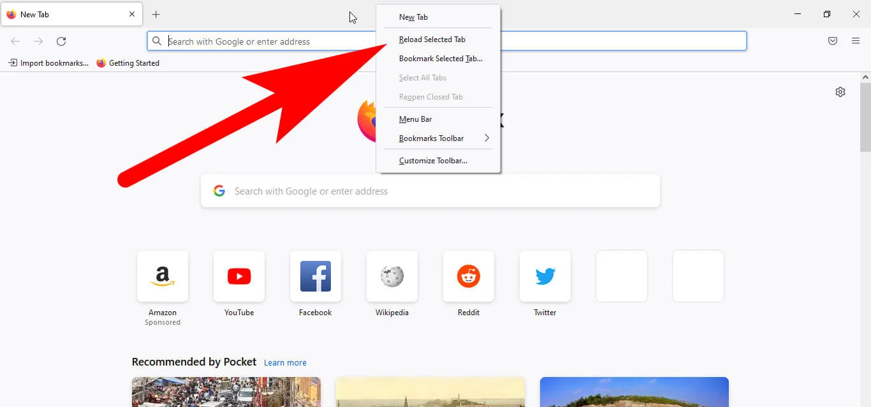This screenshot has width=871, height=407.
Task: Minimize the Firefox window
Action: coord(798,14)
